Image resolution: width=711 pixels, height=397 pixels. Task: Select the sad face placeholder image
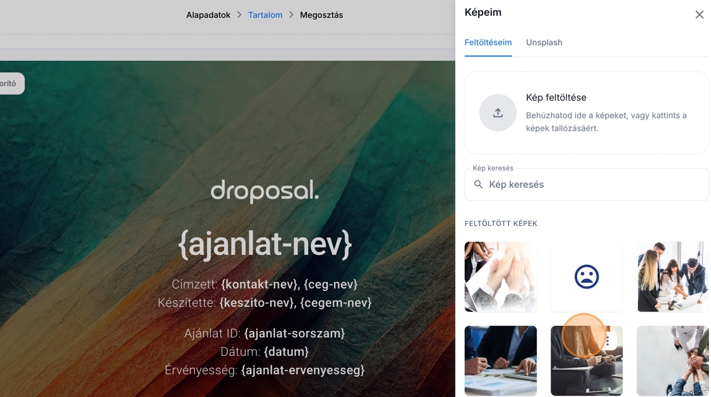pos(587,277)
